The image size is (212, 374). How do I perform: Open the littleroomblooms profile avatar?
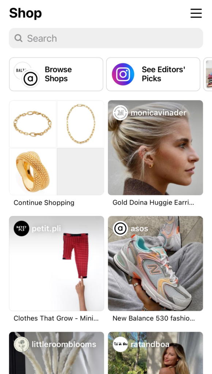[x=21, y=344]
